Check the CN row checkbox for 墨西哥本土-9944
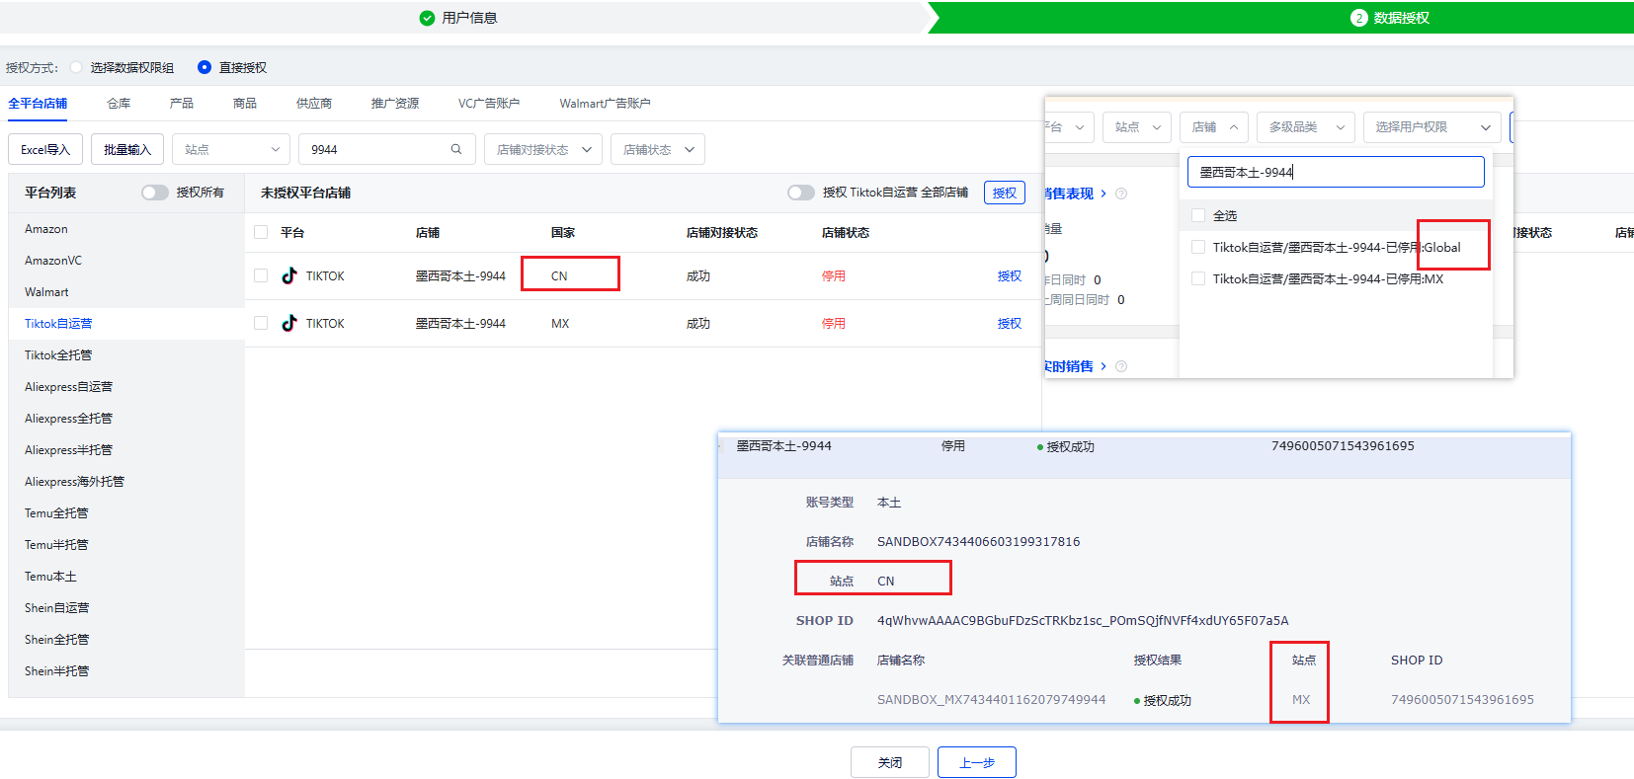Viewport: 1634px width, 779px height. point(261,275)
